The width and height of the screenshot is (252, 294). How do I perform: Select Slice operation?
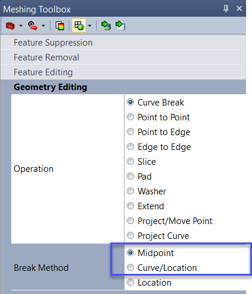tap(141, 162)
